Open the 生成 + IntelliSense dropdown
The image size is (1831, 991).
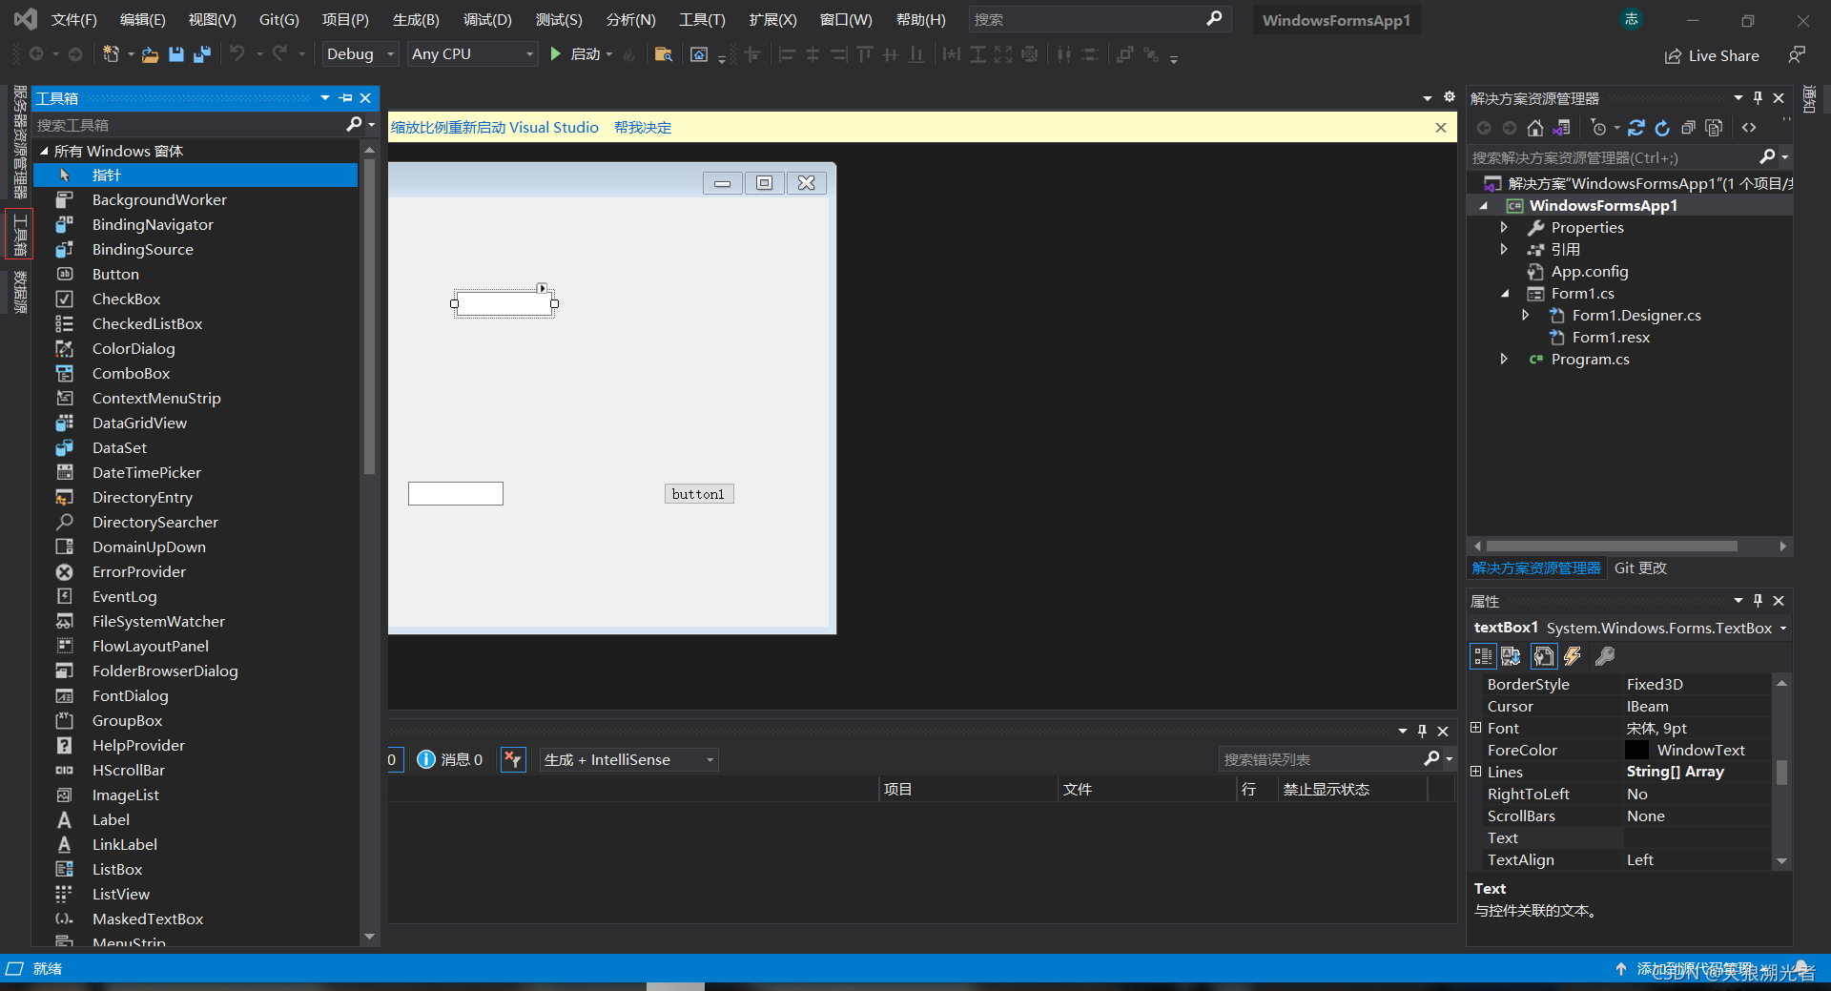click(628, 760)
